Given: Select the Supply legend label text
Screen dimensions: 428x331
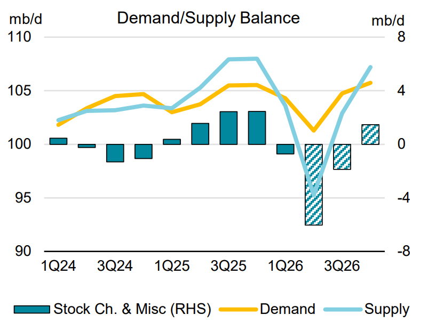Looking at the screenshot, I should click(387, 310).
